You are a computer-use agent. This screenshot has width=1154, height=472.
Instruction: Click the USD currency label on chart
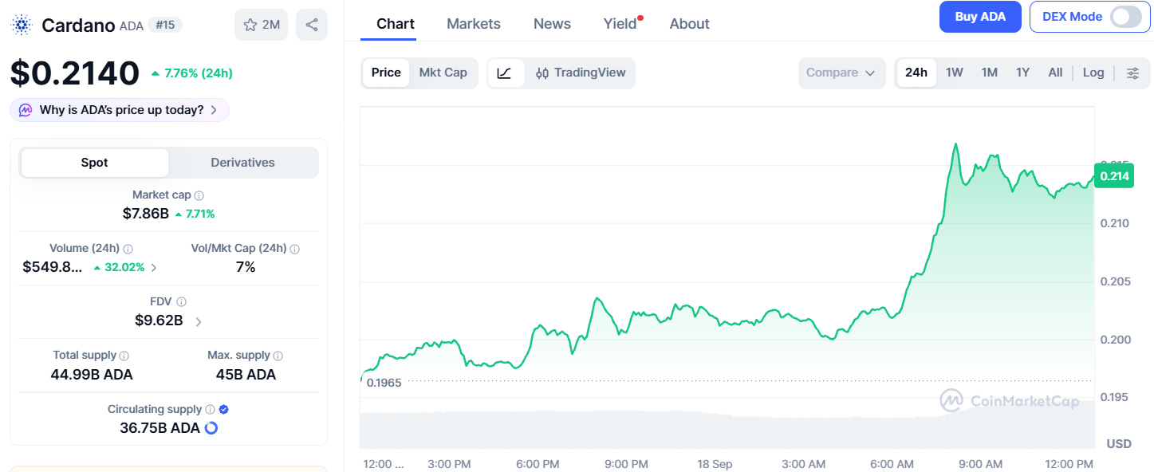1118,444
